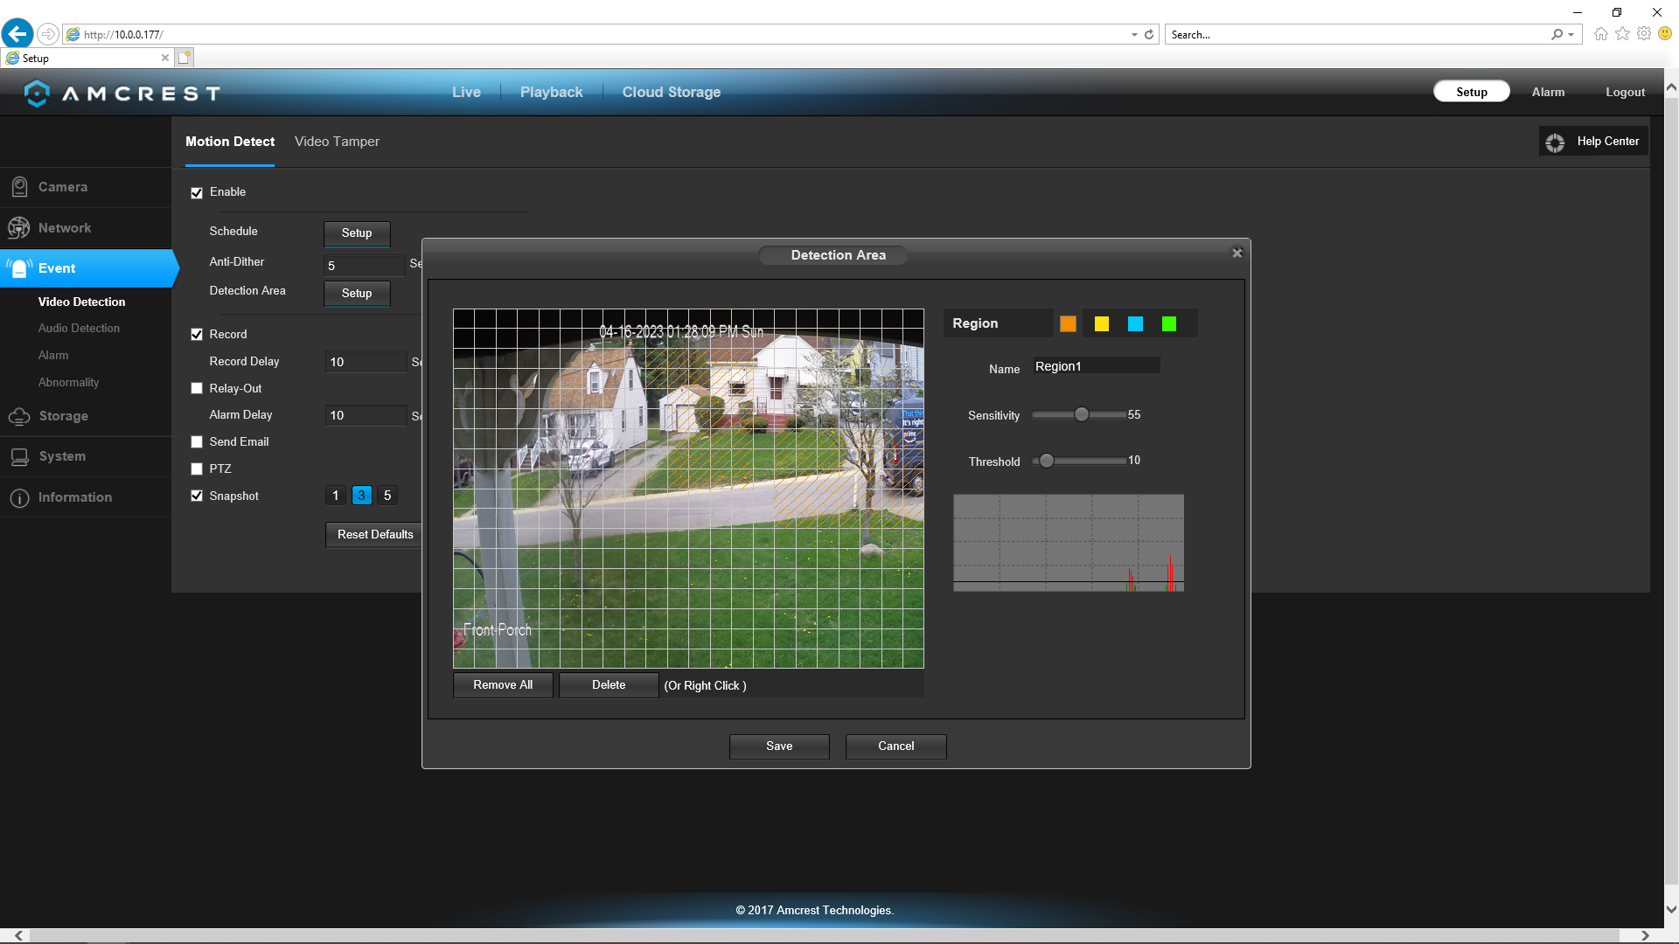Open the Alarm page
The height and width of the screenshot is (944, 1679).
click(1548, 92)
